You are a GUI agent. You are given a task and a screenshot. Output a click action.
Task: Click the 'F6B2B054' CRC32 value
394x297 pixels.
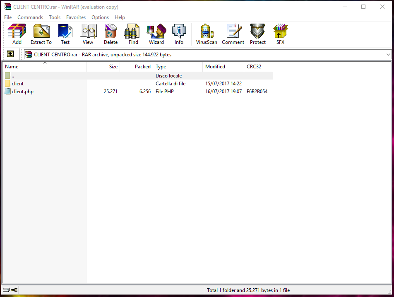point(257,91)
